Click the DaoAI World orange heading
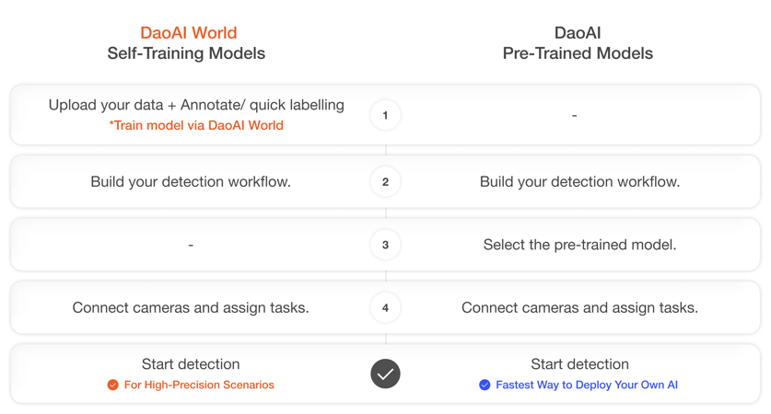The width and height of the screenshot is (771, 414). [188, 33]
